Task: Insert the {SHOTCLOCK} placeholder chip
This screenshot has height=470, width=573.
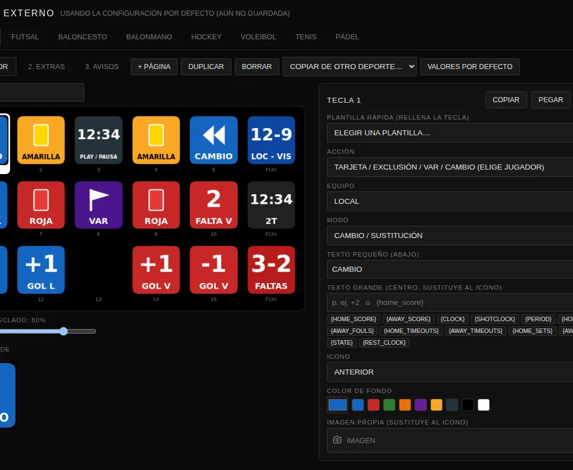Action: (x=495, y=319)
